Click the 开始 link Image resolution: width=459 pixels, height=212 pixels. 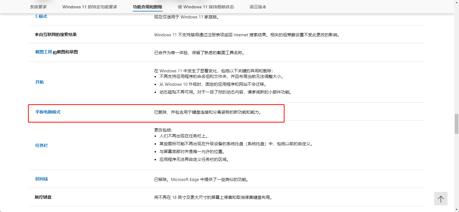pyautogui.click(x=39, y=82)
